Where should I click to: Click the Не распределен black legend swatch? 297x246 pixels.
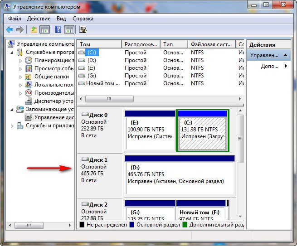click(x=82, y=225)
